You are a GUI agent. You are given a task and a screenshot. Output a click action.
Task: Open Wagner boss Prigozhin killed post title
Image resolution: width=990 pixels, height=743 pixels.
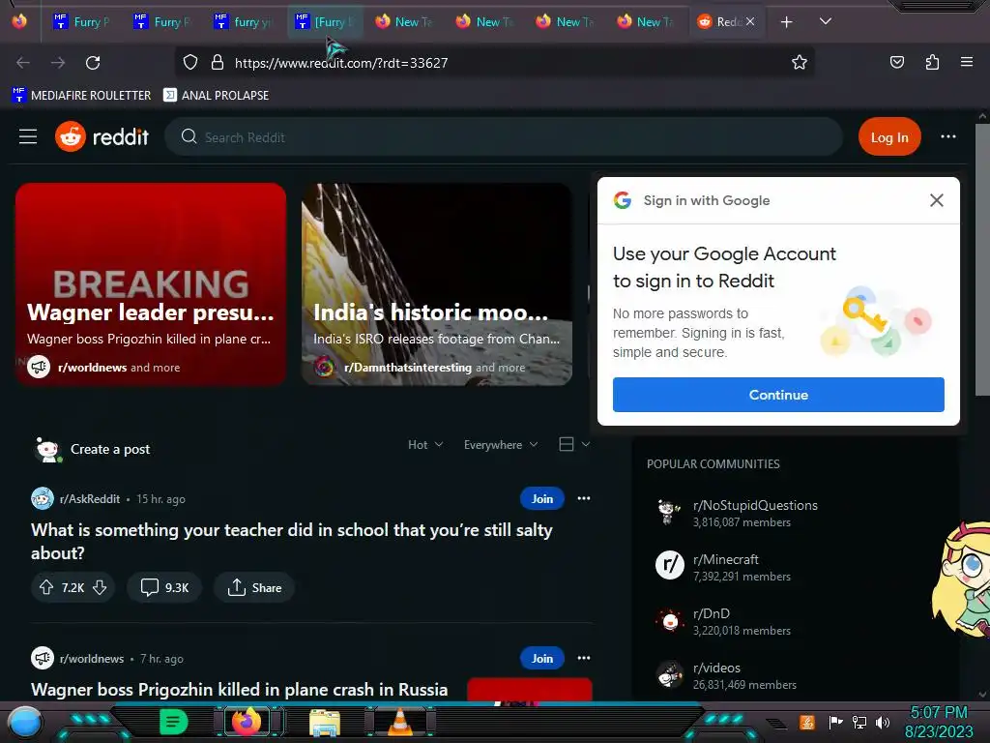click(x=240, y=689)
